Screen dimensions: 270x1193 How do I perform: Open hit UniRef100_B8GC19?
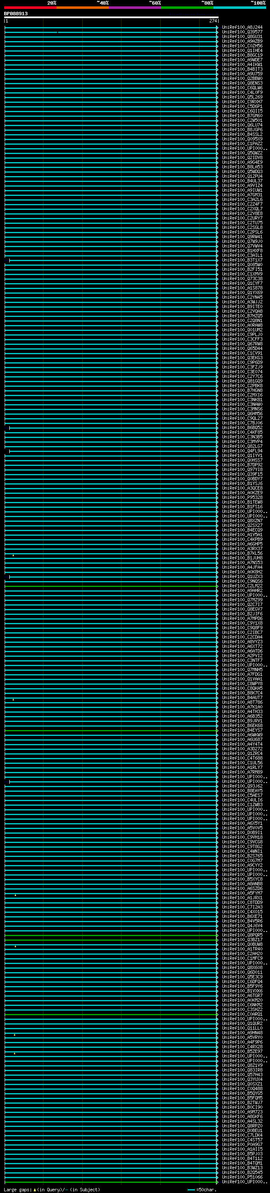pyautogui.click(x=242, y=55)
